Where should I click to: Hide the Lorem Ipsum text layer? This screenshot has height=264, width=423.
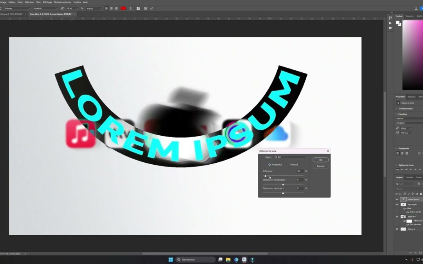(x=397, y=199)
